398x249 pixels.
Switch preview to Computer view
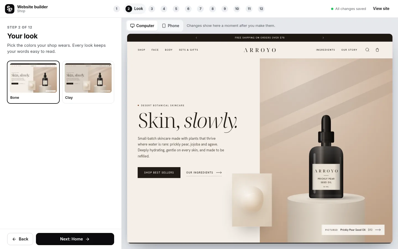pos(142,26)
